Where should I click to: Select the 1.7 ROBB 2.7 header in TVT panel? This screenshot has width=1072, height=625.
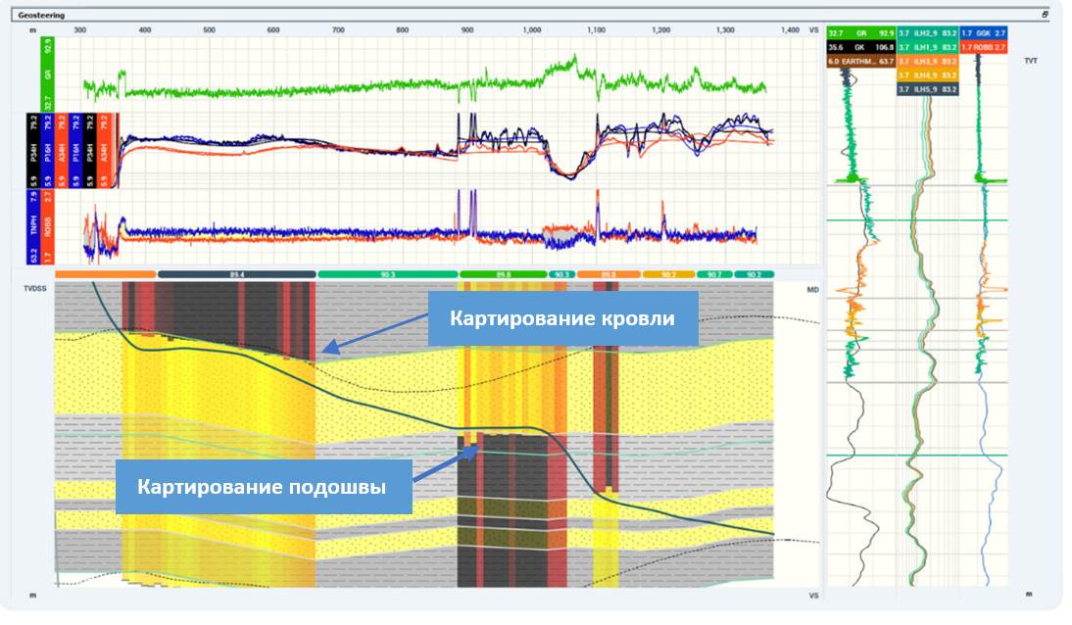coord(983,47)
